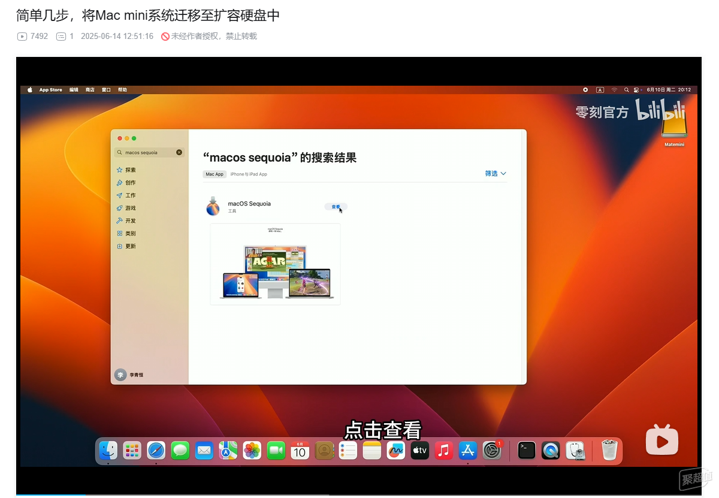The width and height of the screenshot is (719, 498).
Task: Click the macos sequoia search field
Action: tap(149, 152)
